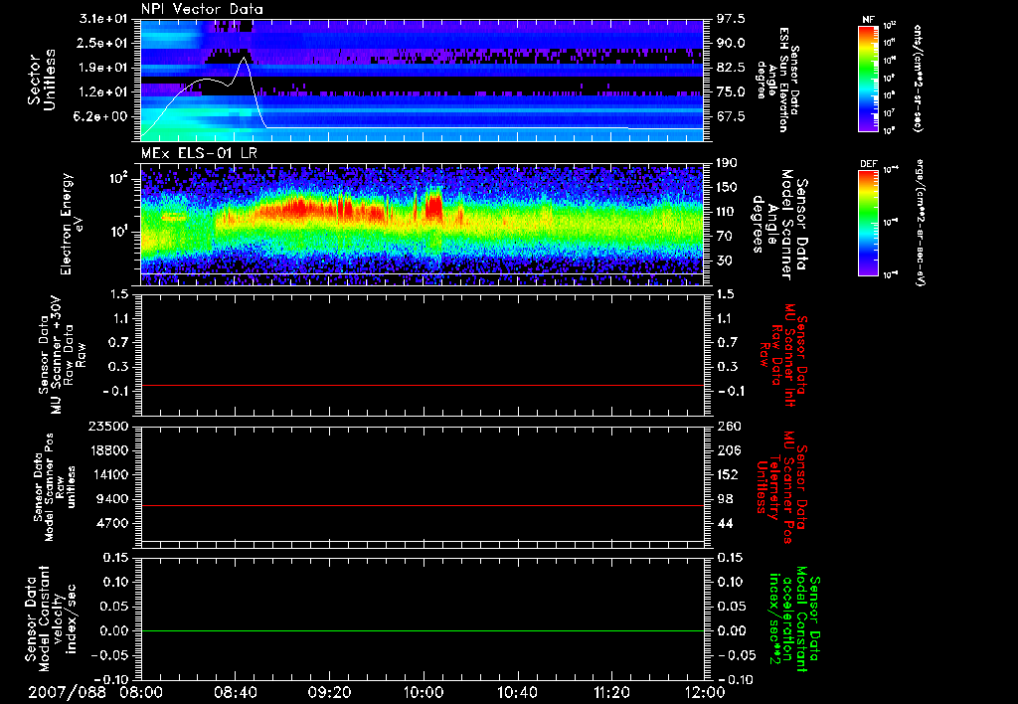Click the '2.5e+01' sector axis tick label
The width and height of the screenshot is (1018, 704).
click(x=103, y=43)
